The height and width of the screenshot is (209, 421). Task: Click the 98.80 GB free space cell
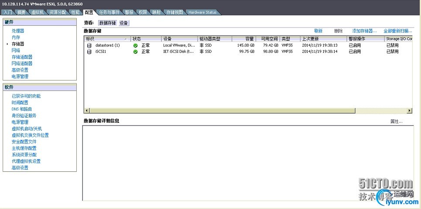[x=270, y=52]
